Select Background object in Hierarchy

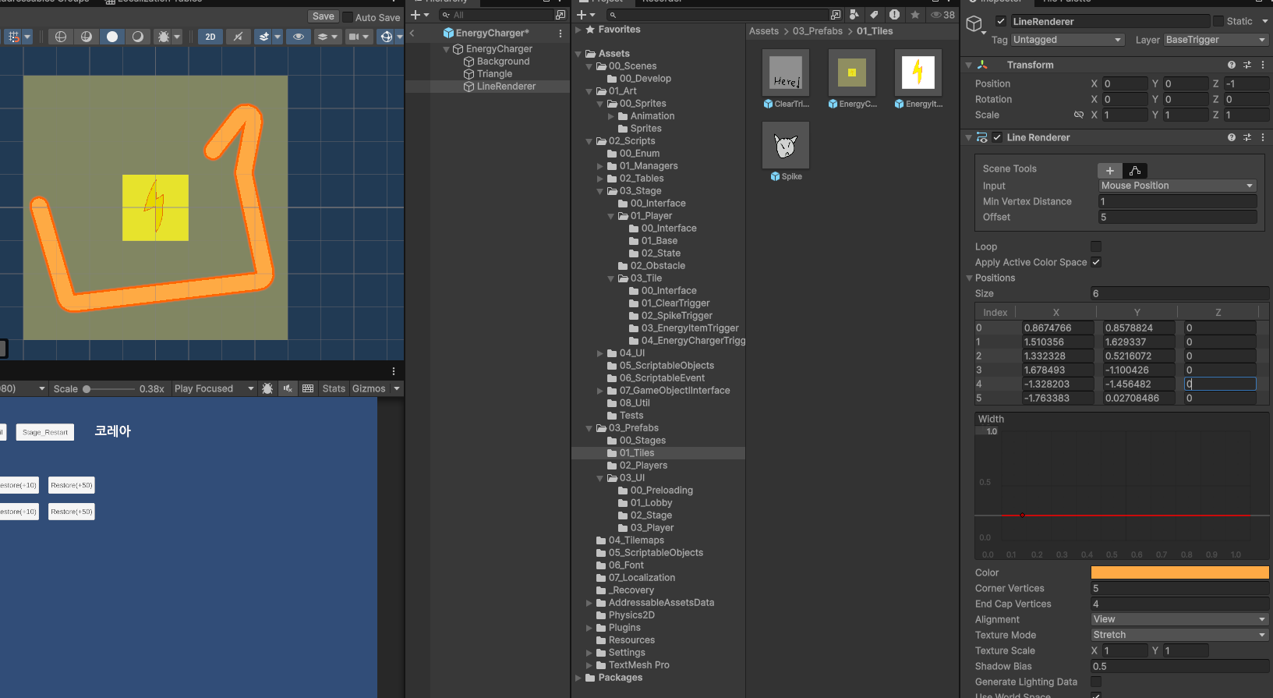click(503, 62)
